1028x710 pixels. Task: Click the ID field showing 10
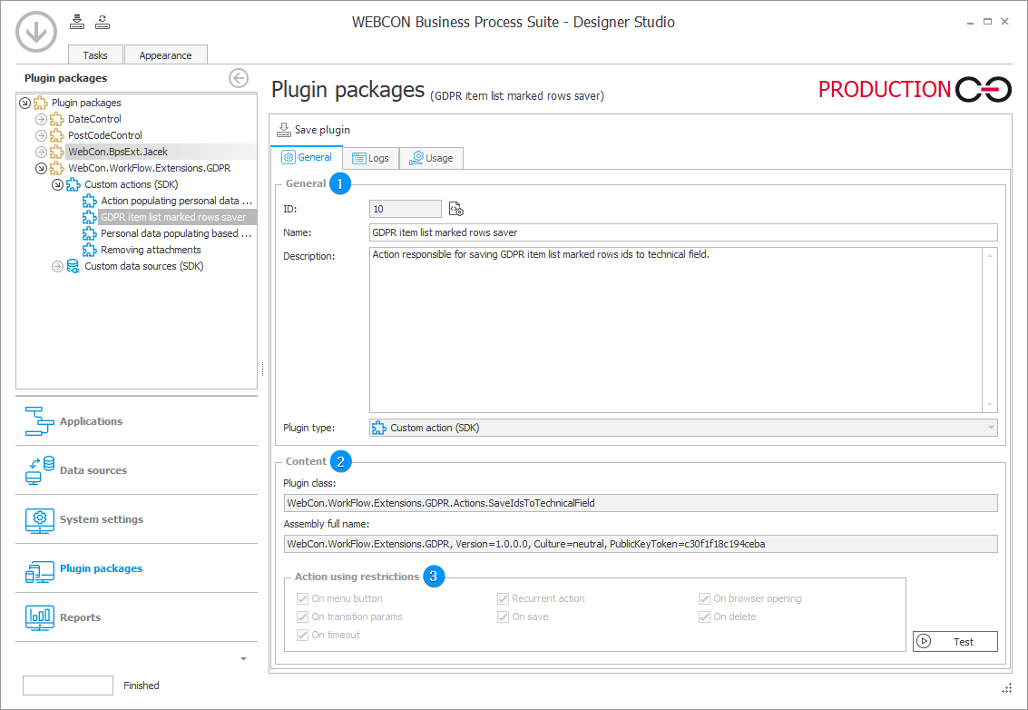[406, 209]
